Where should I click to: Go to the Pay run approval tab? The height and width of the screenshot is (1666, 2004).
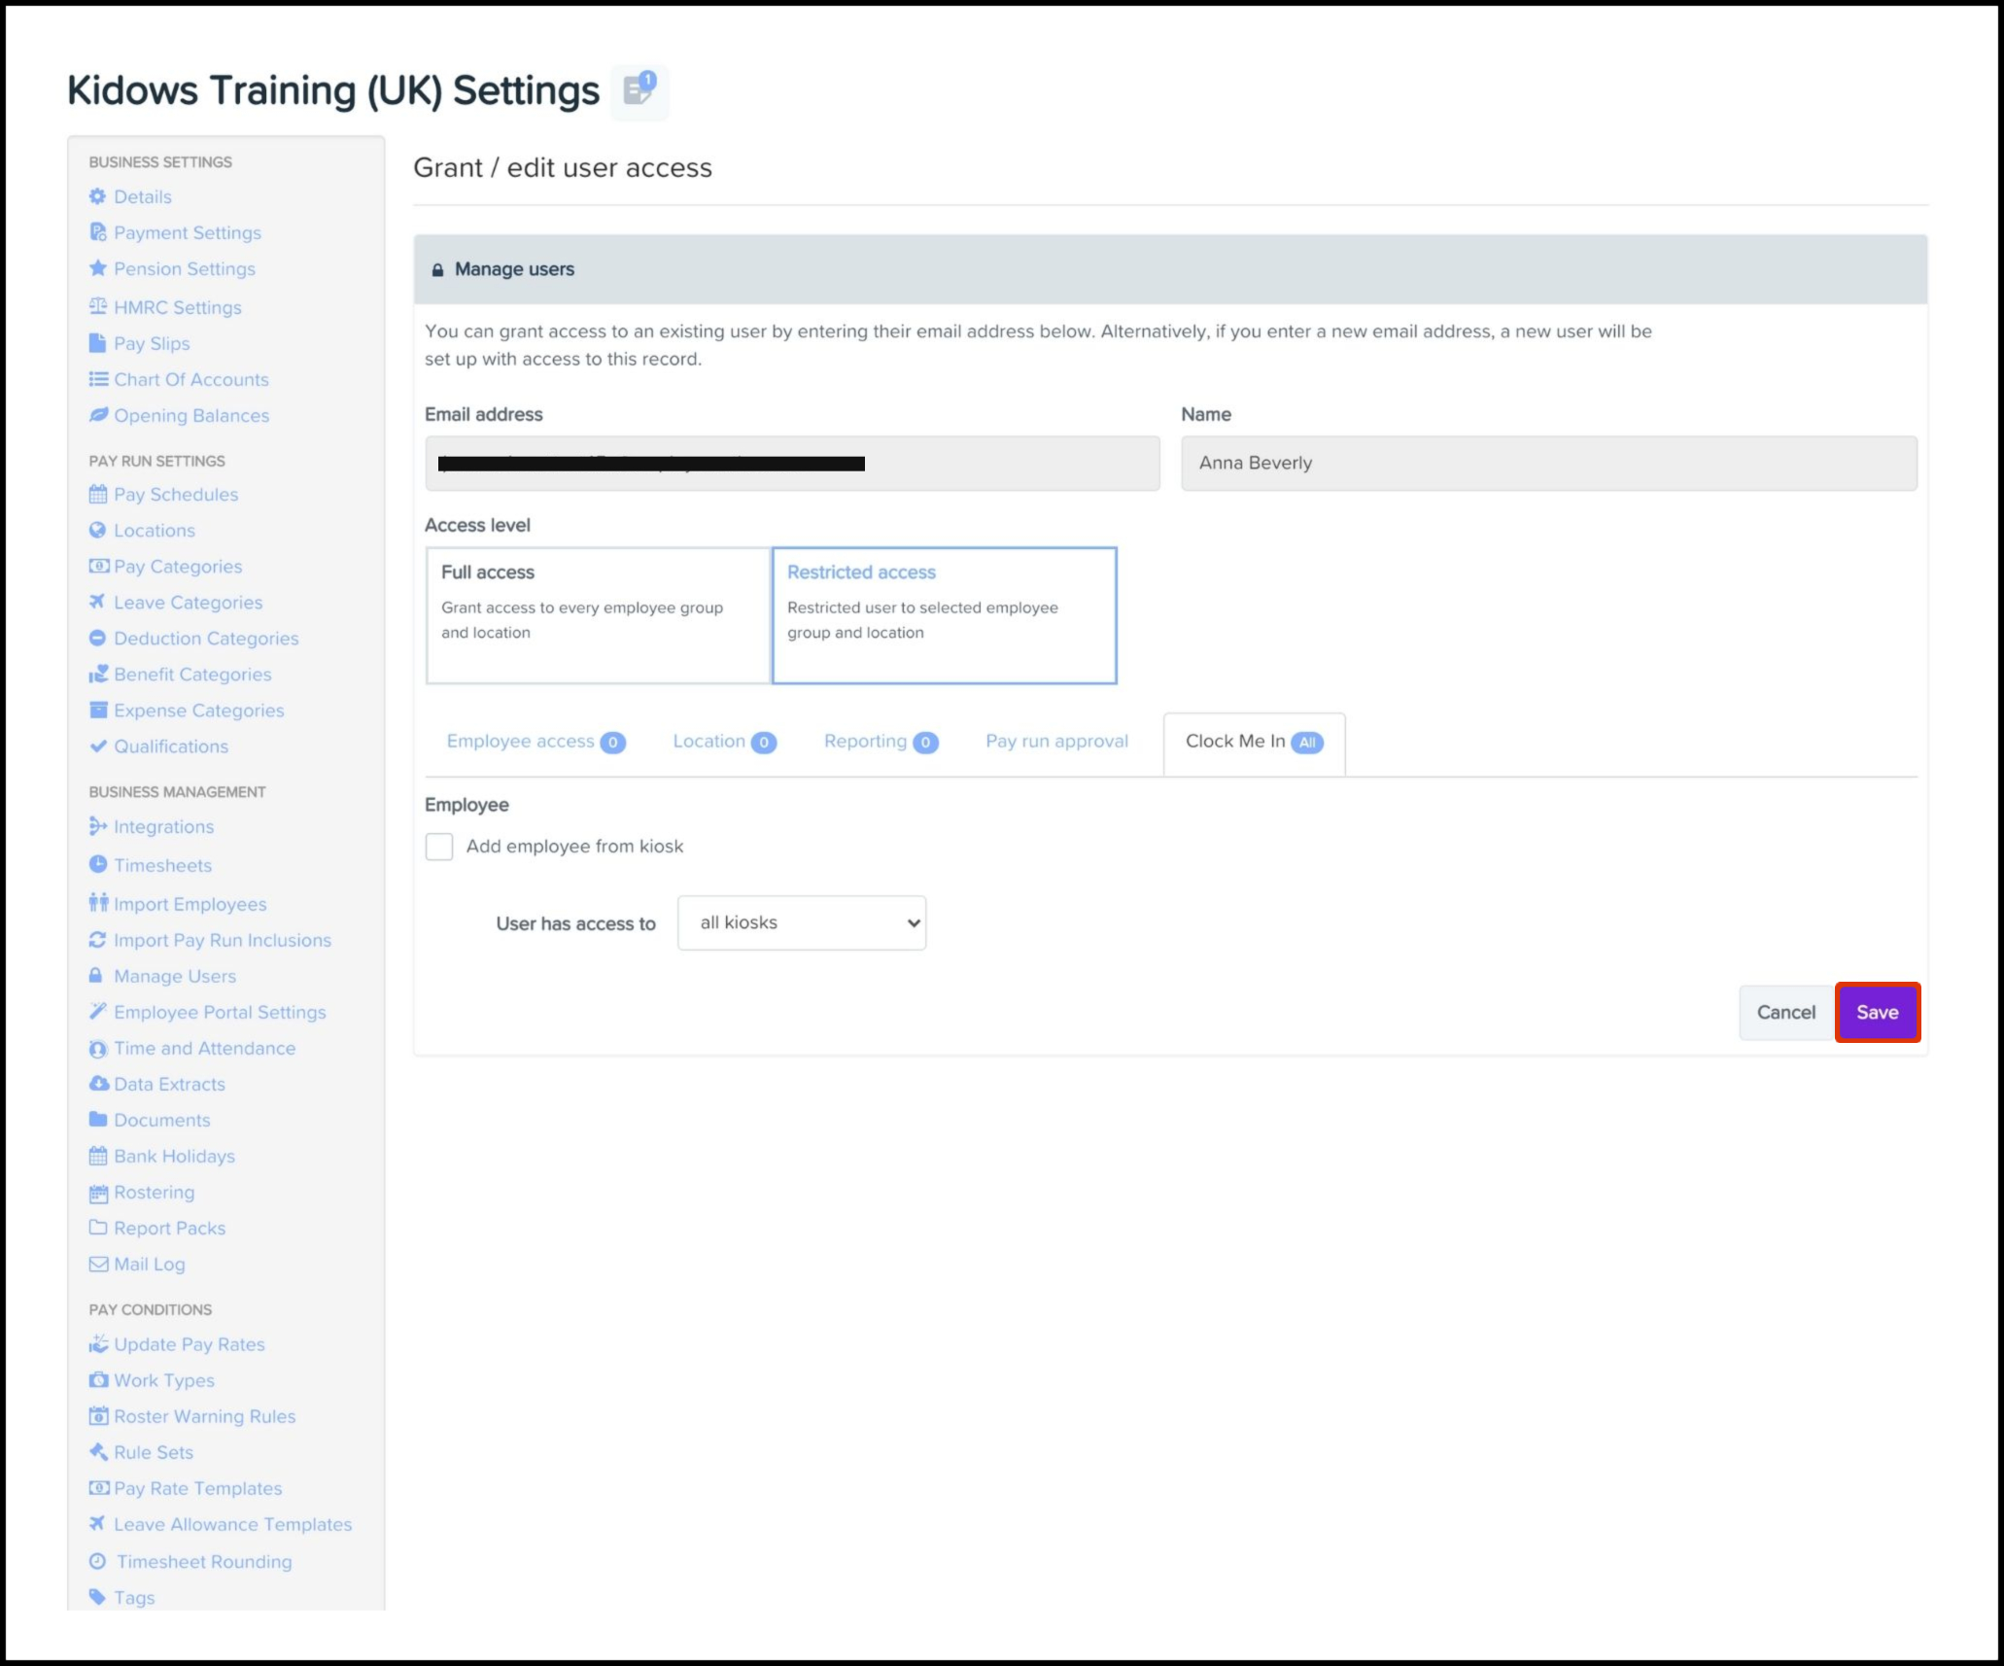[x=1056, y=742]
